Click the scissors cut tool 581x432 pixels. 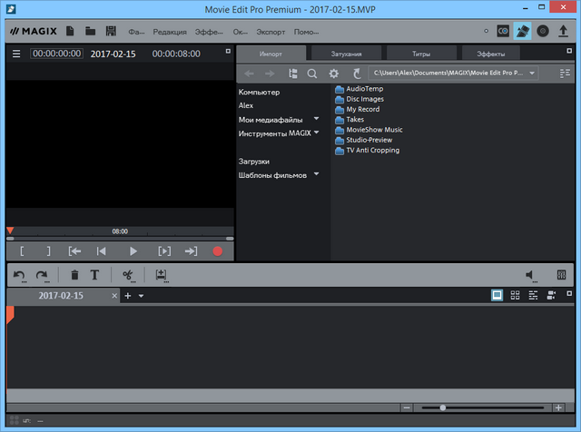128,275
